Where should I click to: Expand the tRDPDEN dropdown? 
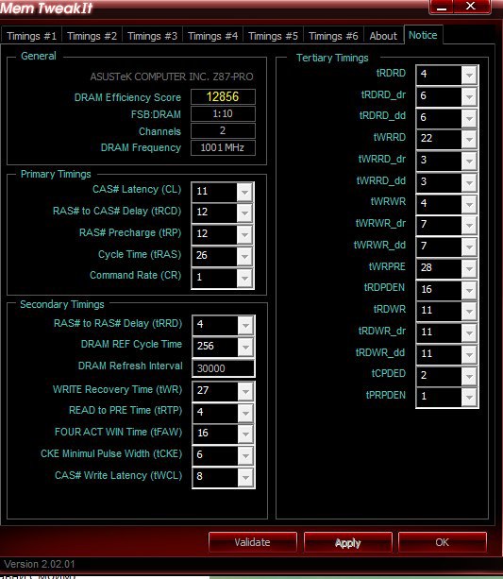[469, 290]
